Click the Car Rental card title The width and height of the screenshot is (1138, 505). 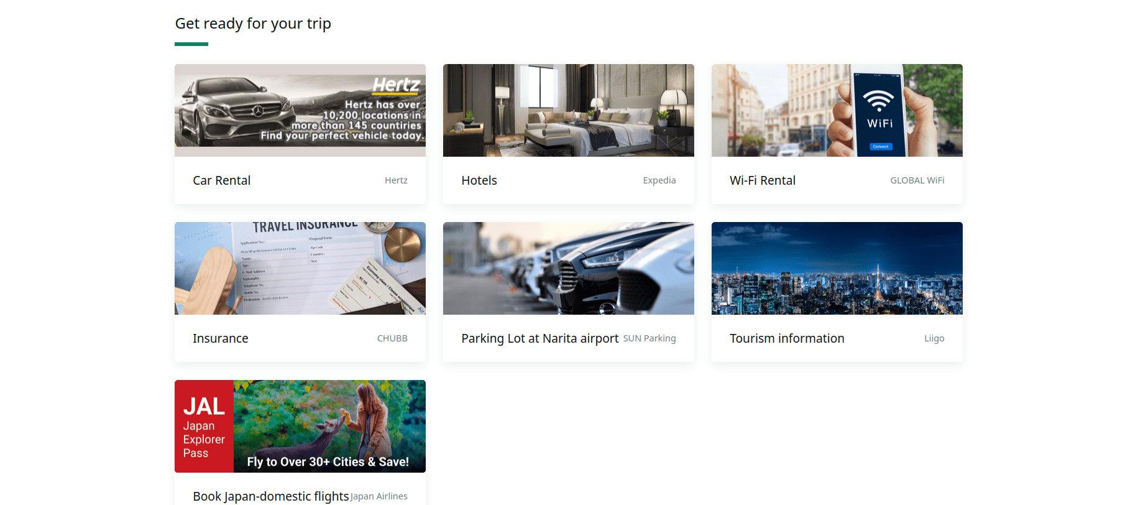222,180
